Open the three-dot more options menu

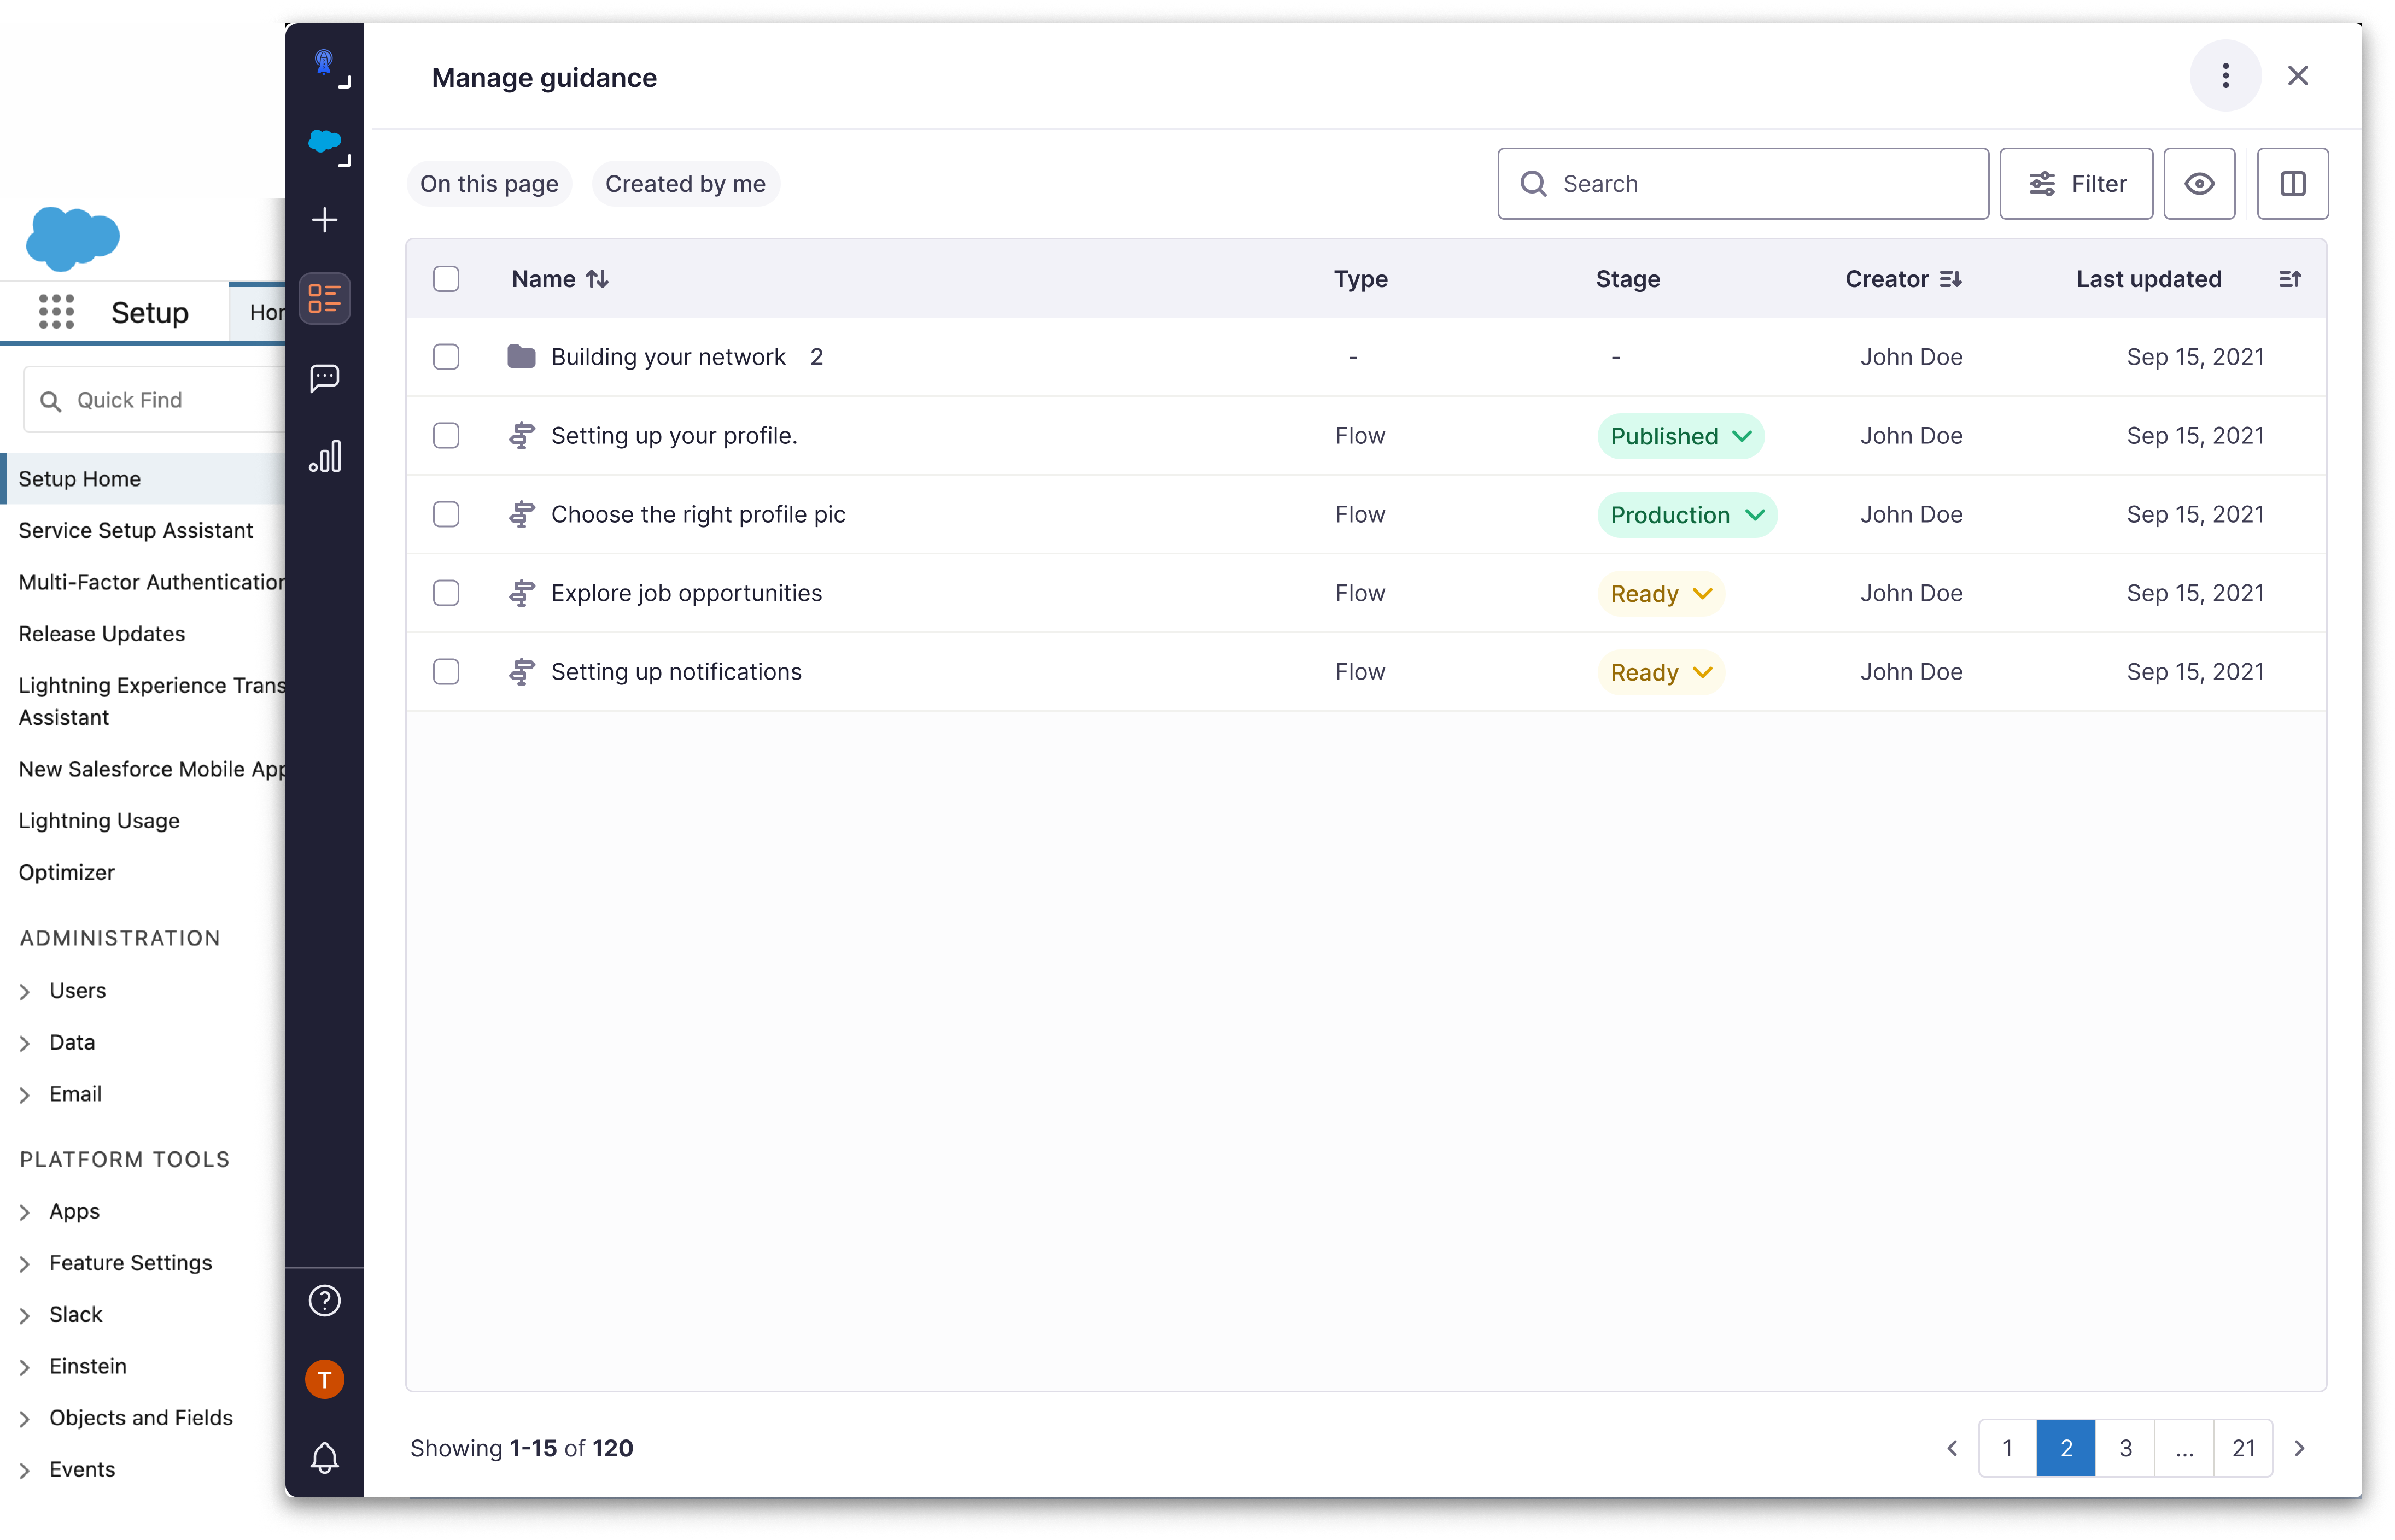click(2225, 76)
